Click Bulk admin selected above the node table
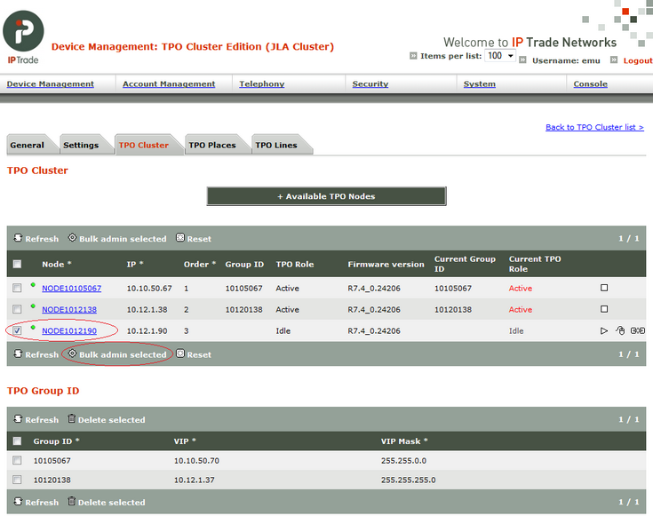 point(117,239)
